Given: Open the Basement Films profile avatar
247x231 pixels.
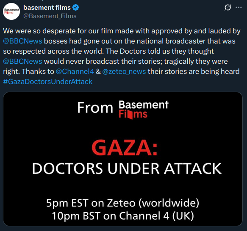Looking at the screenshot, I should (11, 11).
